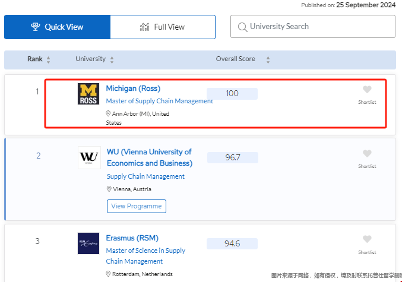Open the Michigan Ross logo thumbnail
402x282 pixels.
tap(88, 94)
